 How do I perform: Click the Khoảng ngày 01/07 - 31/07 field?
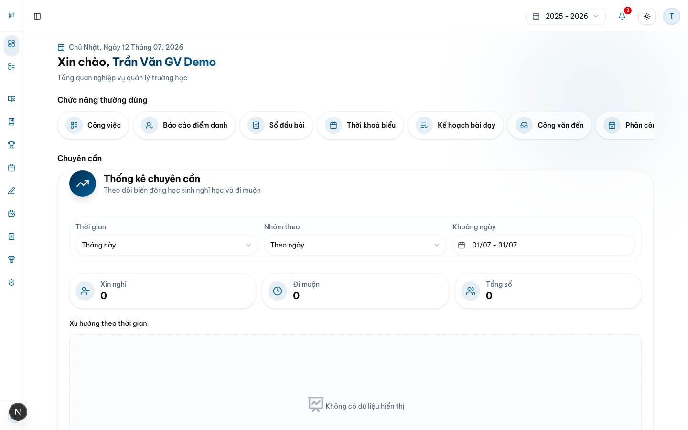(x=544, y=245)
